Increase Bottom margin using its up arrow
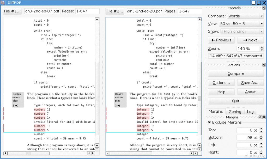 pos(262,136)
